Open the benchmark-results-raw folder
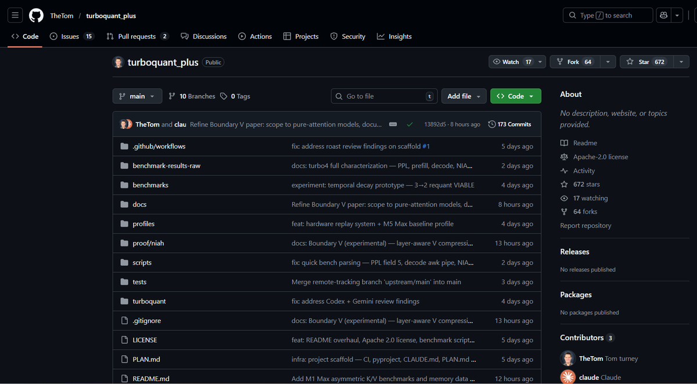 167,166
